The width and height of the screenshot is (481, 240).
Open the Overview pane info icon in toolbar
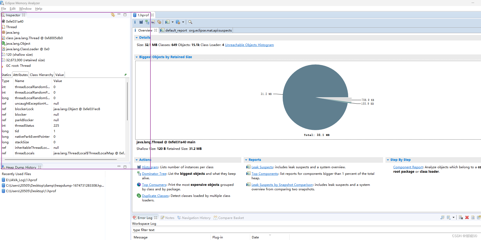135,22
